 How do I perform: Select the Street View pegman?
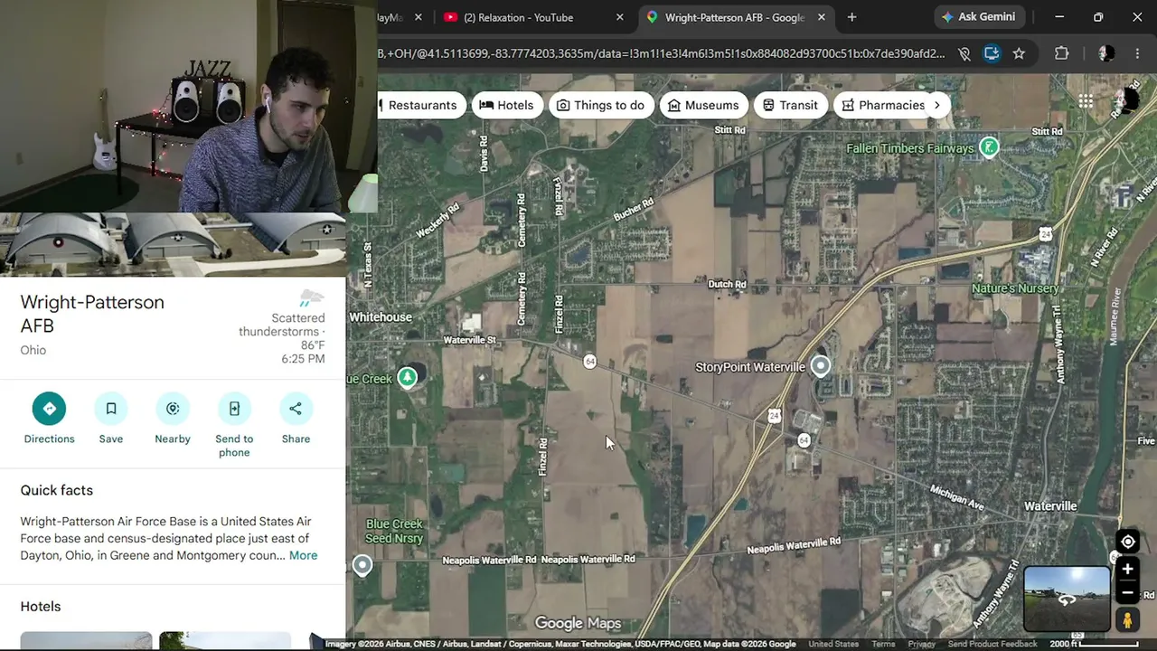[x=1127, y=620]
